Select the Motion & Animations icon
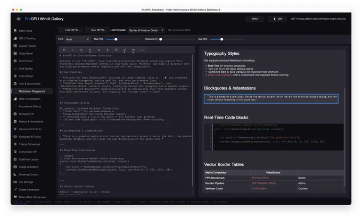The image size is (362, 219). pos(15,122)
